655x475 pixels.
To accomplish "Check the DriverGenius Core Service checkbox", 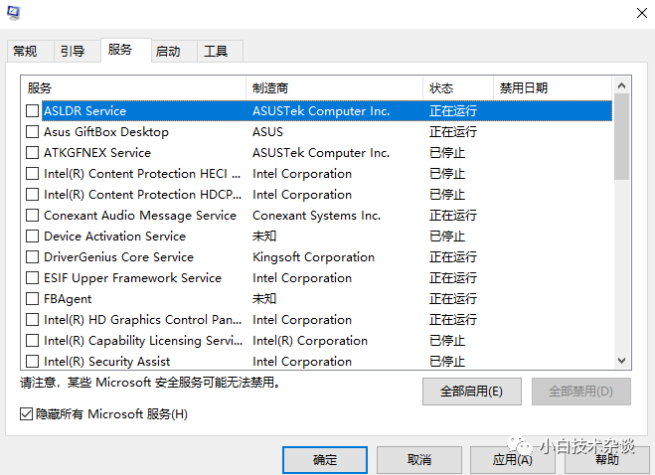I will tap(32, 257).
